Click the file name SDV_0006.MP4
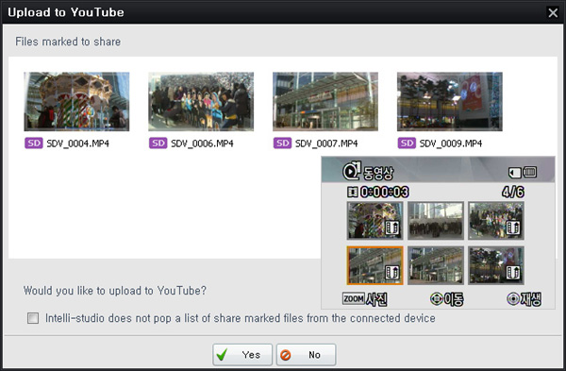This screenshot has height=371, width=566. point(202,143)
